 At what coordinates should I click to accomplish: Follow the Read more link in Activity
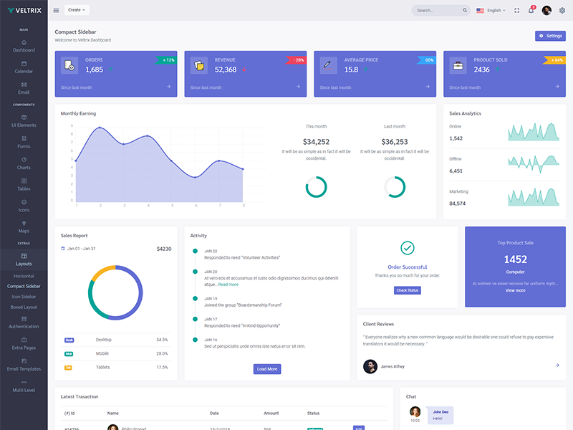click(x=228, y=285)
